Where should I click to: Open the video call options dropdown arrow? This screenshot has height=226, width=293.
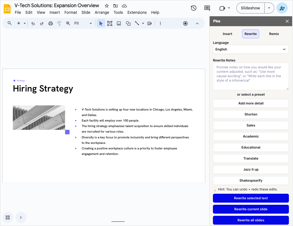229,8
